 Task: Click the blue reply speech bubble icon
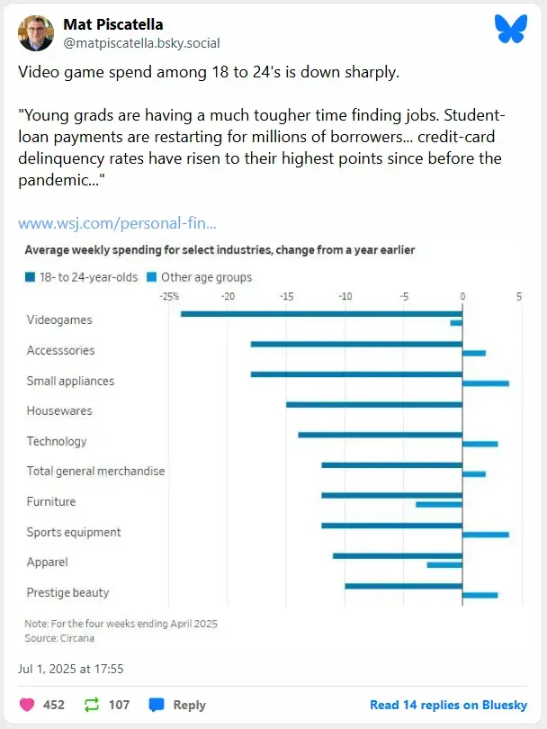click(x=157, y=705)
